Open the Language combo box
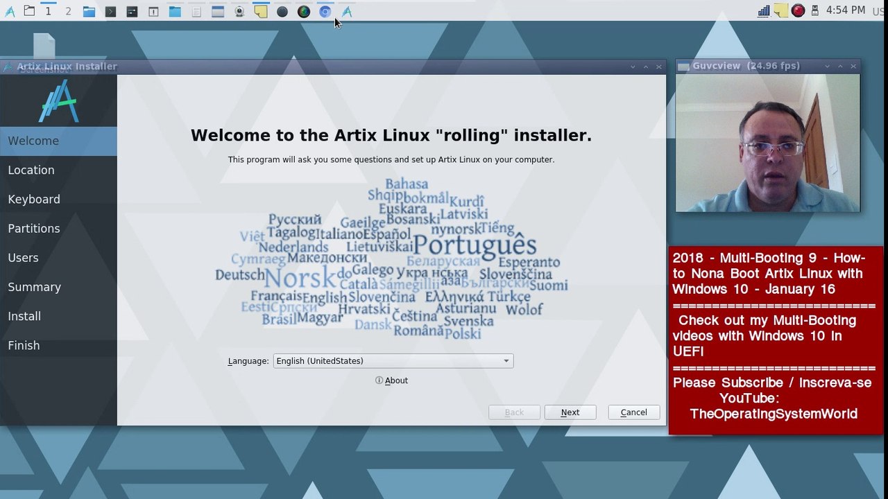Screen dimensions: 888x499 (x=393, y=361)
